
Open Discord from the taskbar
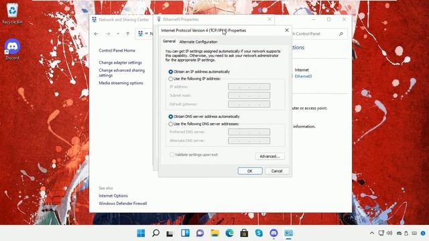[x=273, y=233]
